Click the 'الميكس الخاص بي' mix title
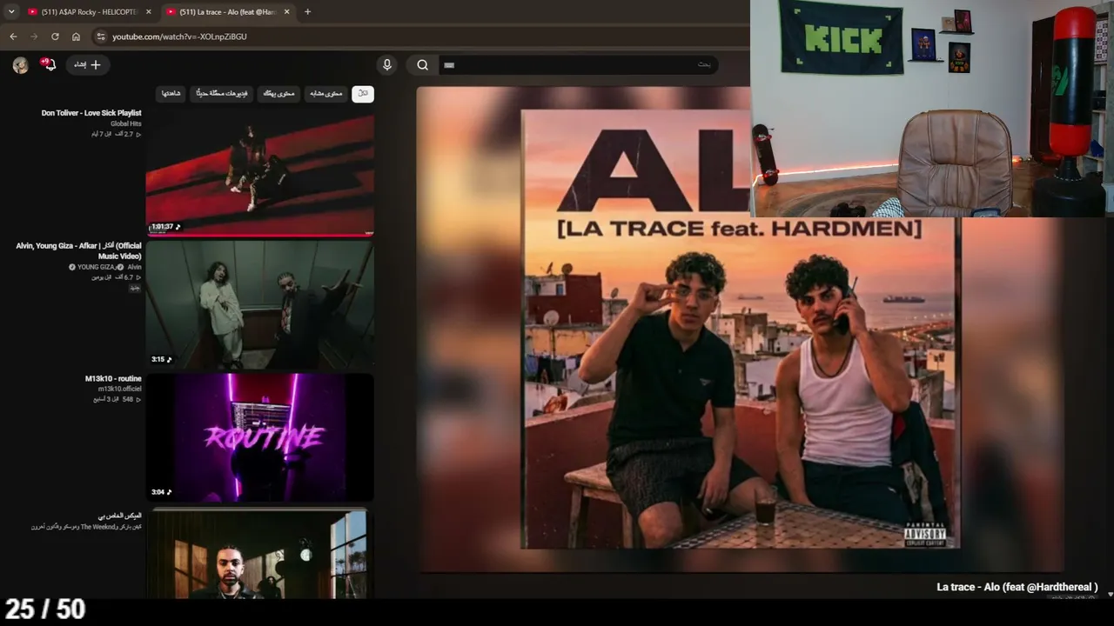Image resolution: width=1114 pixels, height=626 pixels. (x=120, y=516)
